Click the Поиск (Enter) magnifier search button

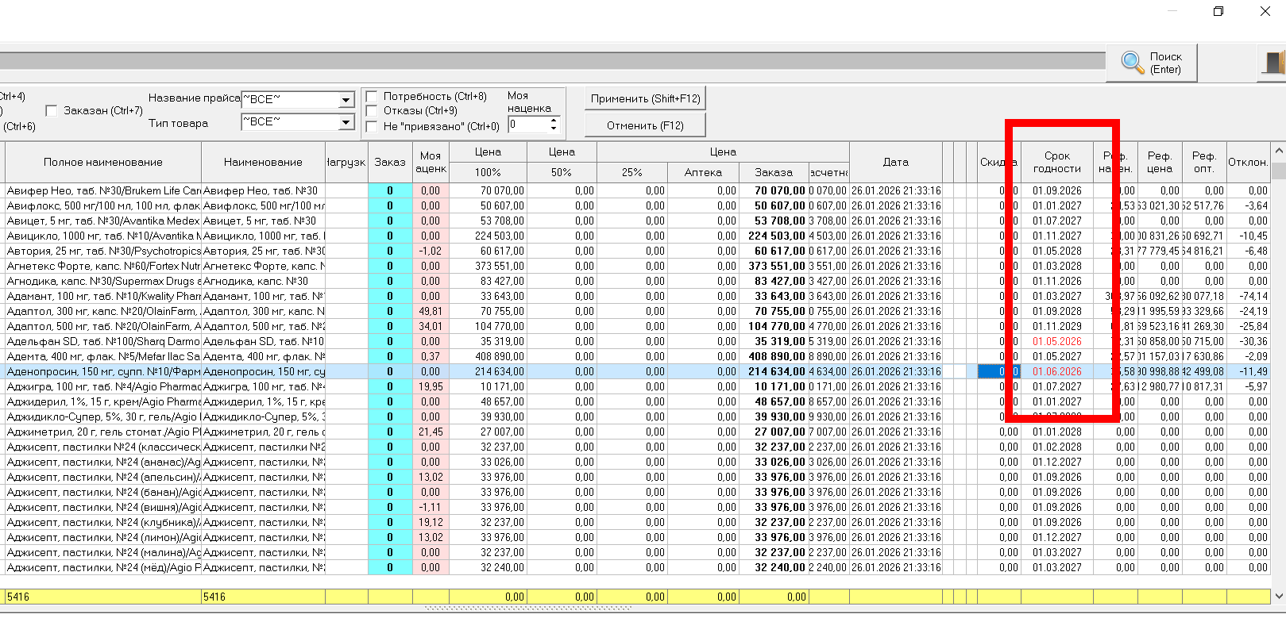pyautogui.click(x=1151, y=63)
